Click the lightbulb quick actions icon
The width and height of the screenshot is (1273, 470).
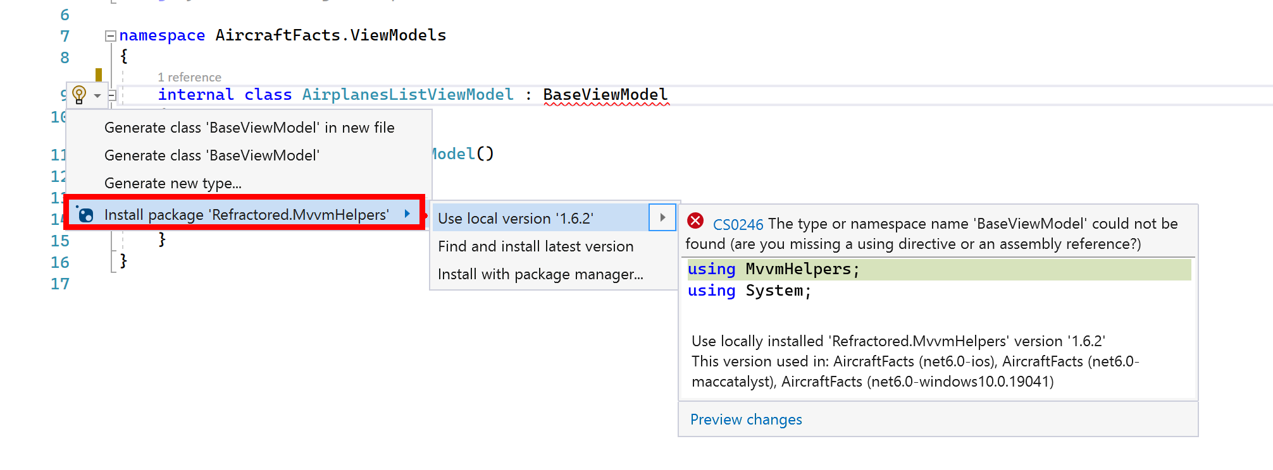coord(79,95)
